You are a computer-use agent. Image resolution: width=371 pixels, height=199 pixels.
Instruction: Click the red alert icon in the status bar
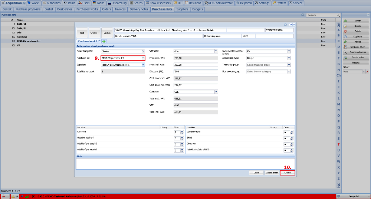4,196
